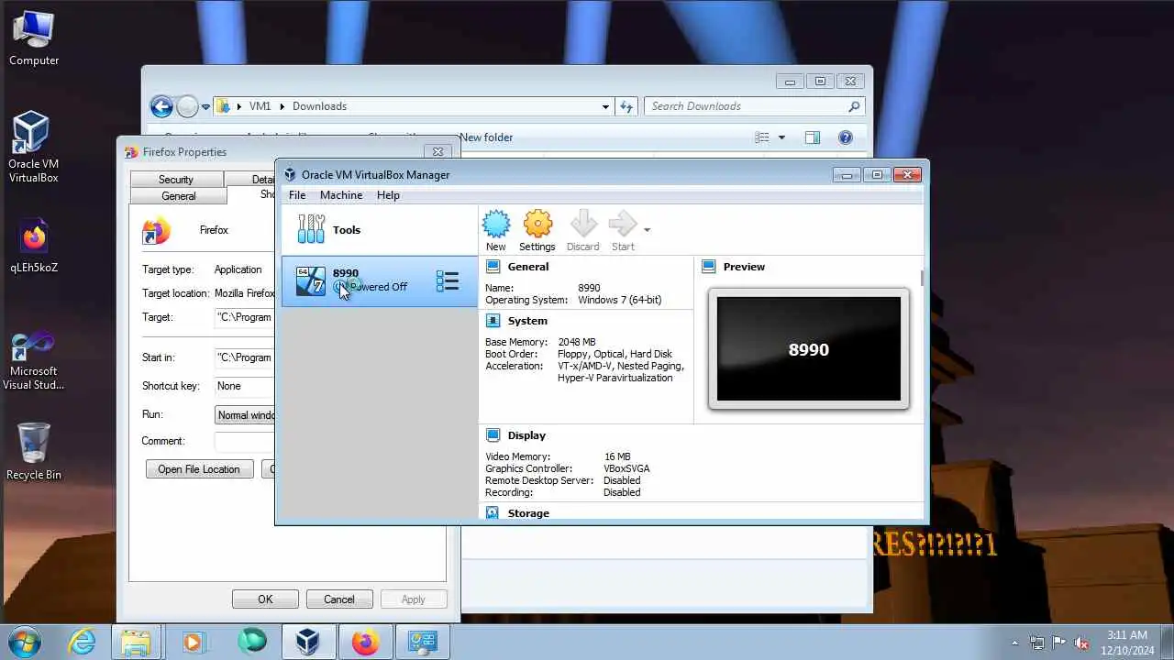The height and width of the screenshot is (660, 1174).
Task: Expand the address bar history dropdown
Action: point(605,106)
